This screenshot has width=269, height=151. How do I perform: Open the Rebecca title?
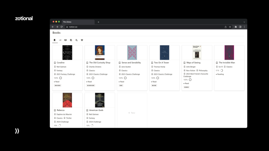[x=60, y=110]
